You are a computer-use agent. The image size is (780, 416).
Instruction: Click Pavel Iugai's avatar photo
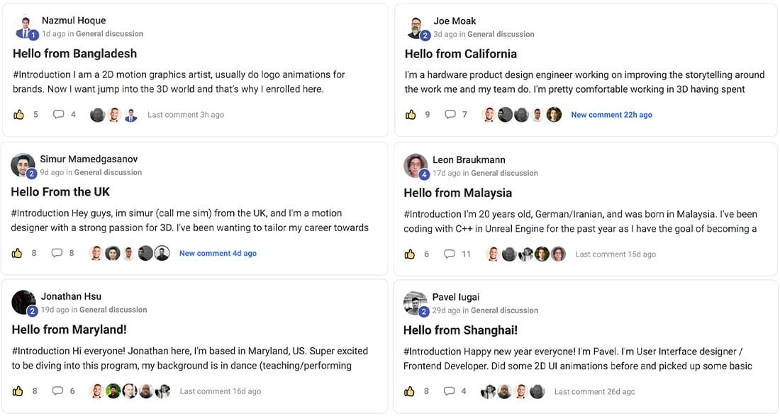(415, 304)
